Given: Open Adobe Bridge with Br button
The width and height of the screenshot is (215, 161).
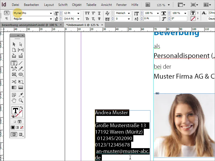Looking at the screenshot, I should (x=148, y=5).
